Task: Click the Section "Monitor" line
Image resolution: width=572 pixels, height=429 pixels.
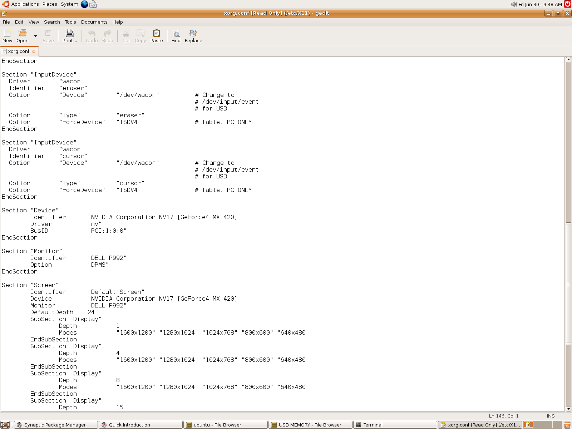Action: pos(32,251)
